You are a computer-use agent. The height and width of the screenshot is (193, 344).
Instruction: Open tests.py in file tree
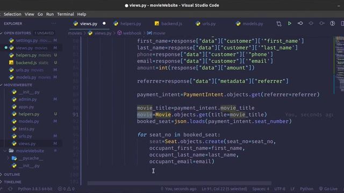31,129
